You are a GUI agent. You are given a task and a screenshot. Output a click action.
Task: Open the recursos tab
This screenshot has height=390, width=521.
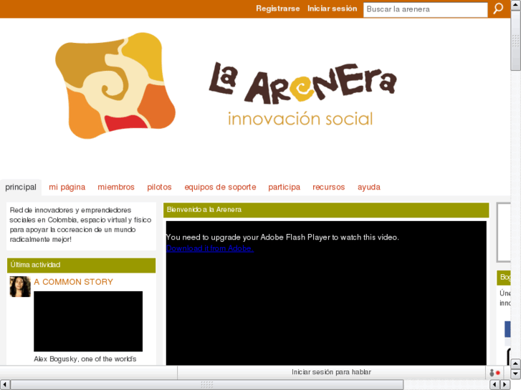pyautogui.click(x=329, y=187)
